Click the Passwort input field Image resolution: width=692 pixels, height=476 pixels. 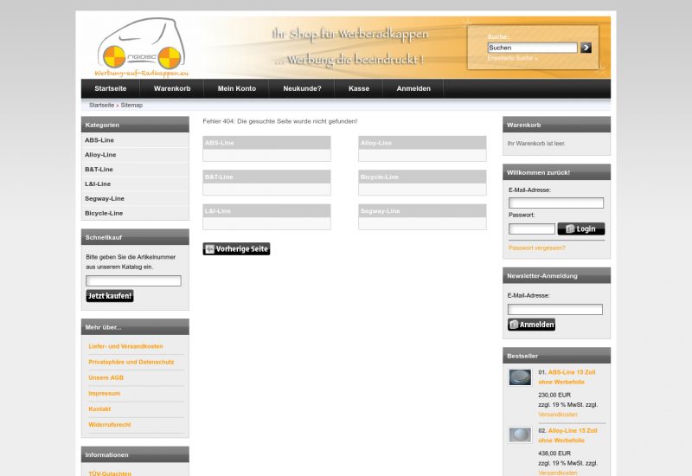point(531,229)
